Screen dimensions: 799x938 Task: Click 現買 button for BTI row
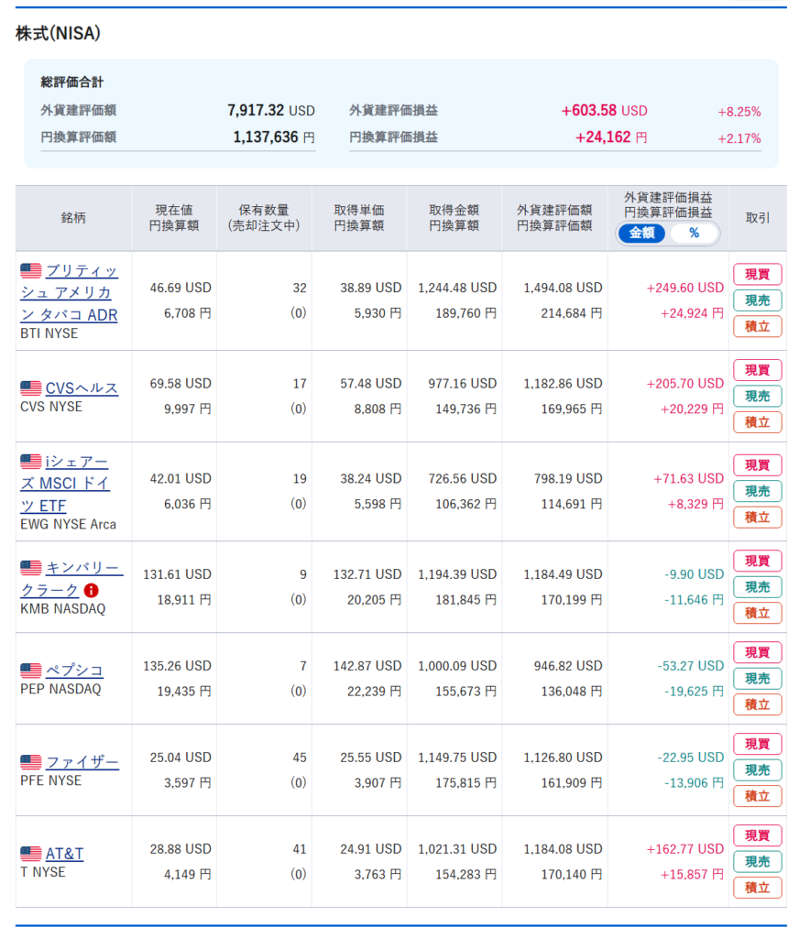(x=758, y=275)
